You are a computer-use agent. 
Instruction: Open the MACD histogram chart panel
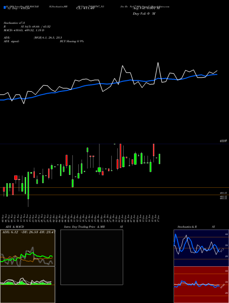coord(27,285)
